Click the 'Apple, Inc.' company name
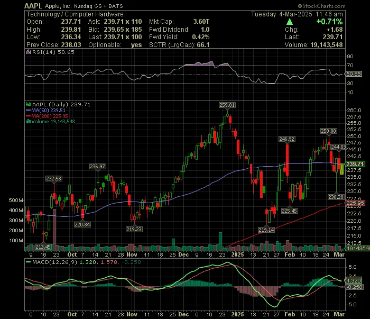The width and height of the screenshot is (370, 319). coord(58,6)
